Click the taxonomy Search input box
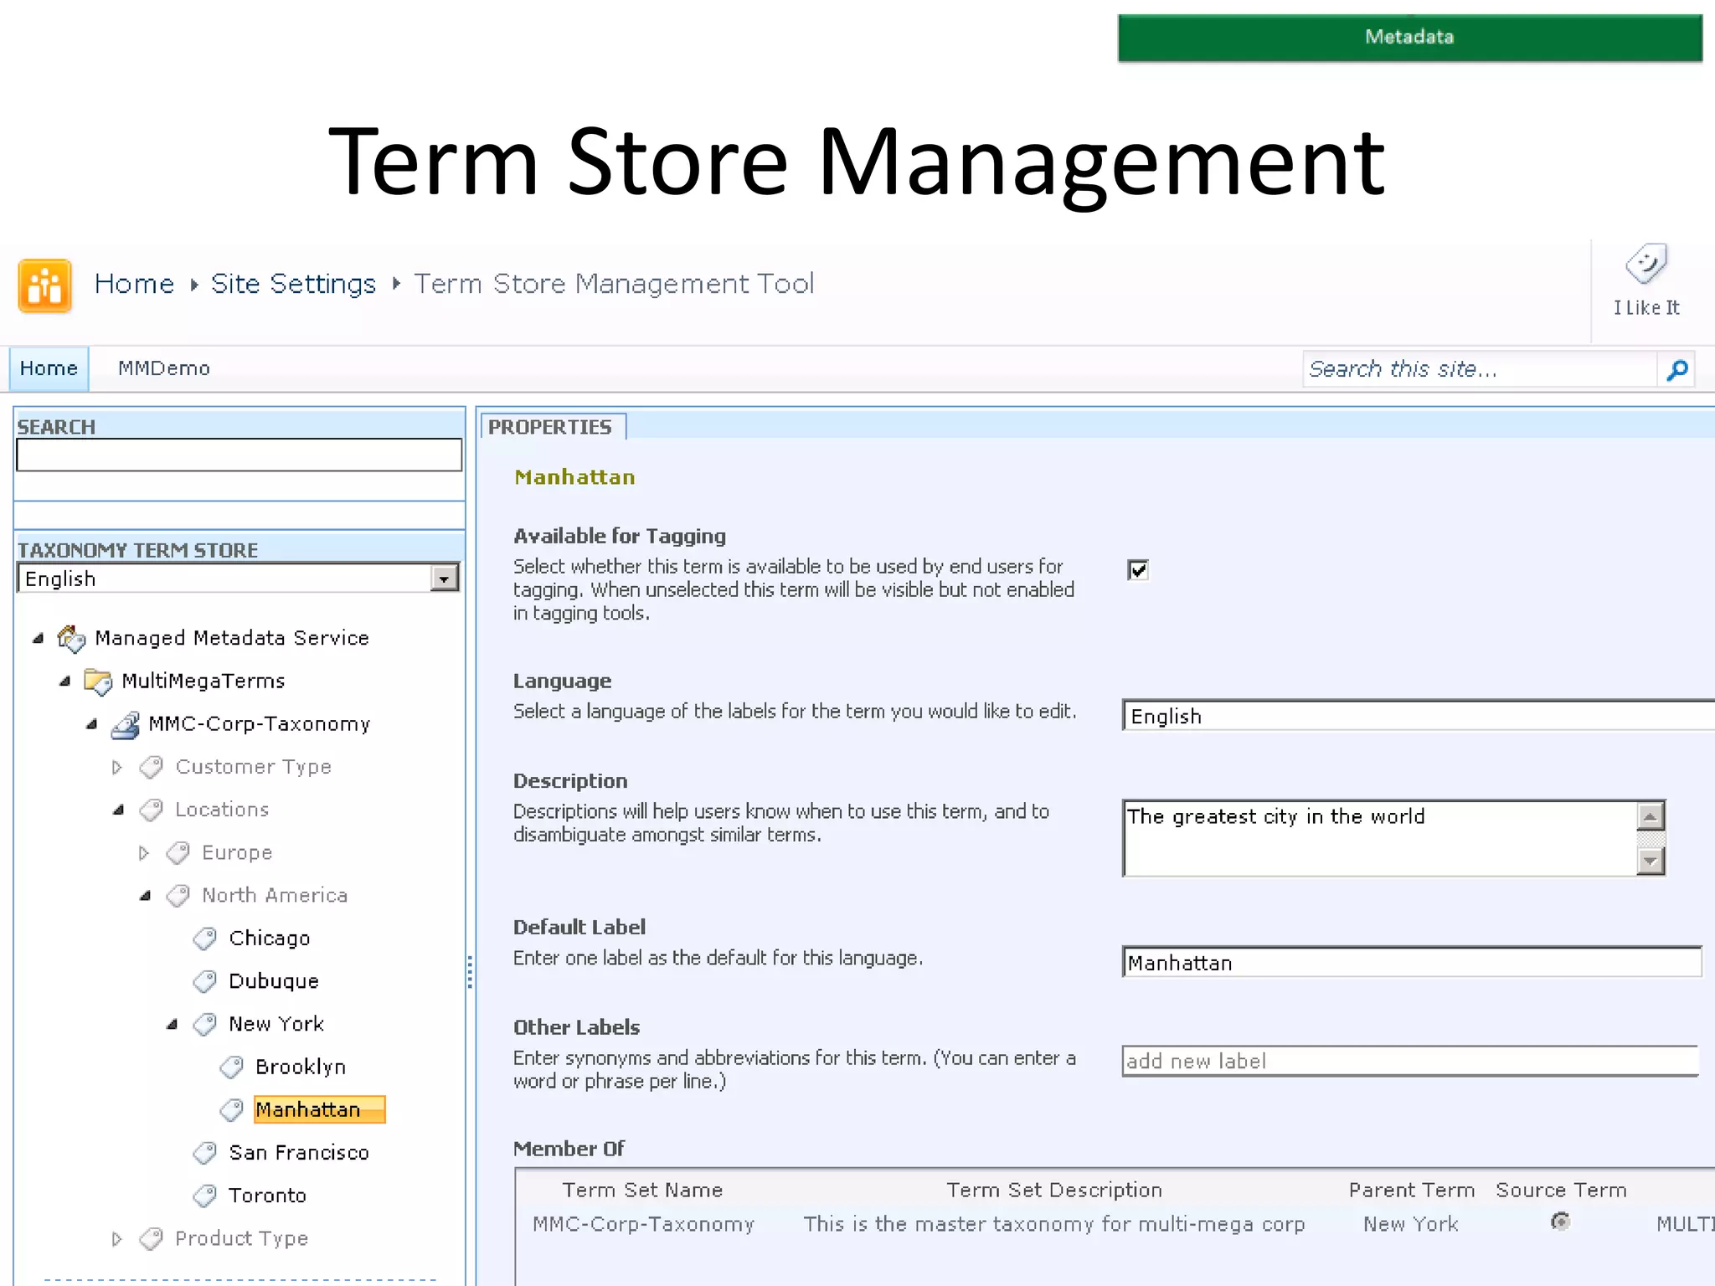 click(x=239, y=455)
